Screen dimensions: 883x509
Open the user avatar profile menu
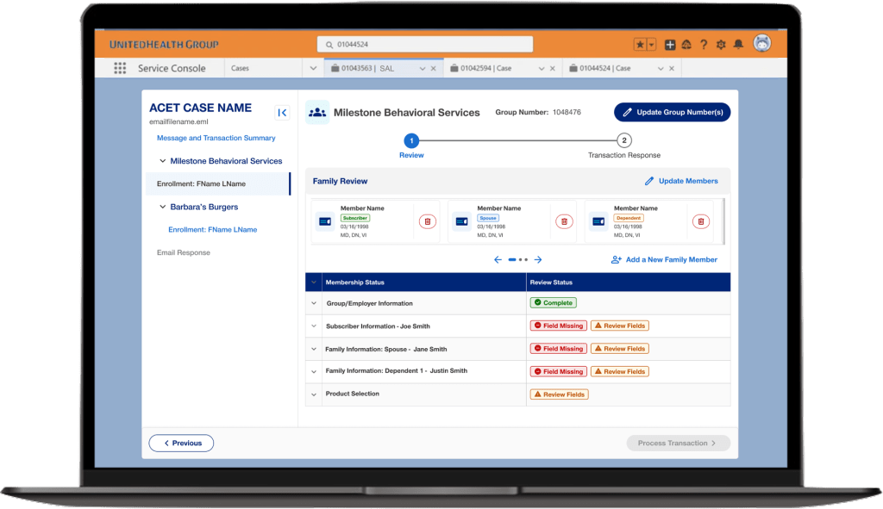(x=761, y=44)
